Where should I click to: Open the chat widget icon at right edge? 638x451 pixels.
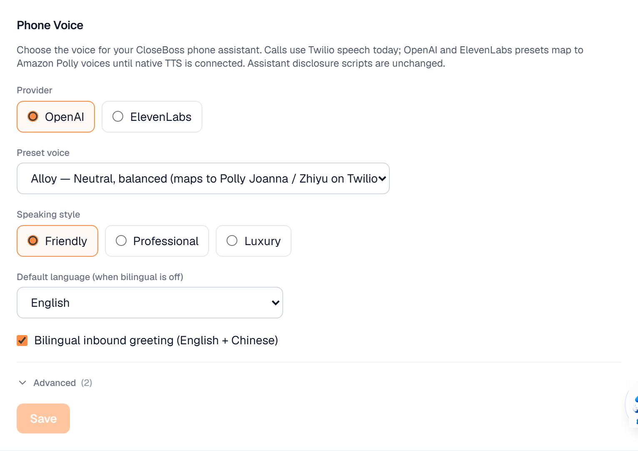click(x=633, y=404)
